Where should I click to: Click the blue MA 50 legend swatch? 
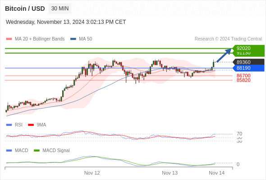(73, 39)
